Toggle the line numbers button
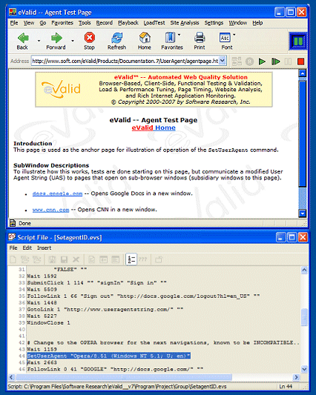 click(131, 259)
